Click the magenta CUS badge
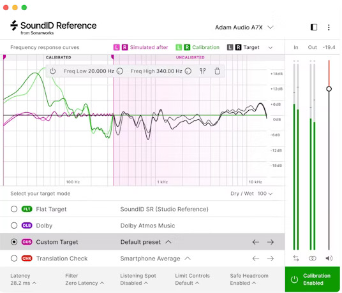 [x=27, y=242]
